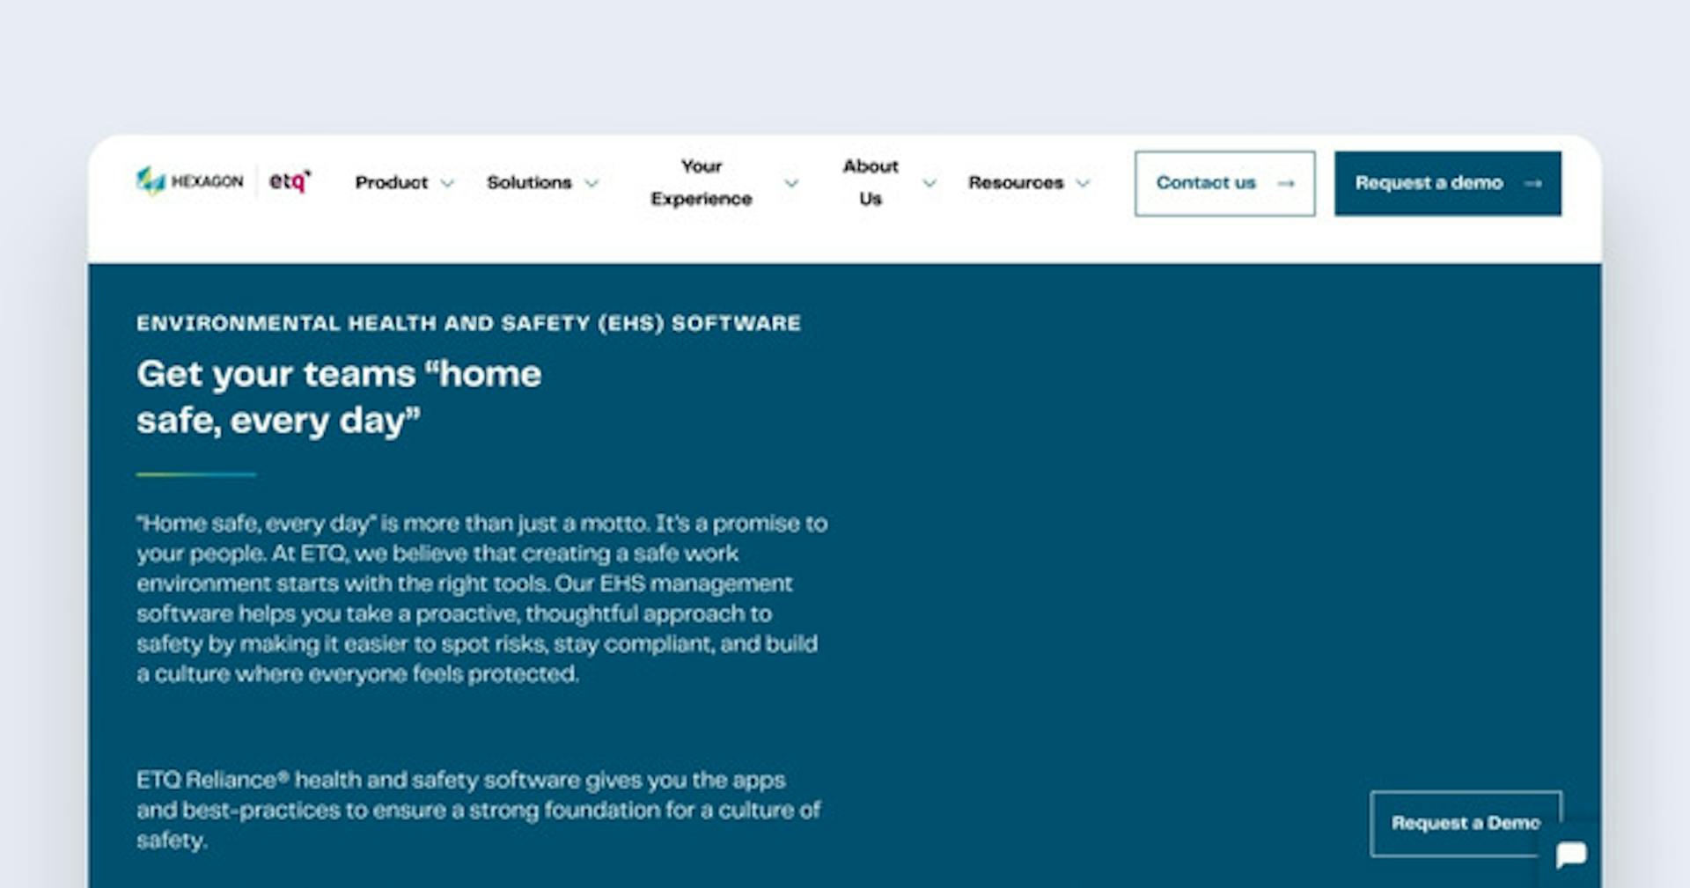The image size is (1690, 888).
Task: Click the Contact us button
Action: [1224, 183]
